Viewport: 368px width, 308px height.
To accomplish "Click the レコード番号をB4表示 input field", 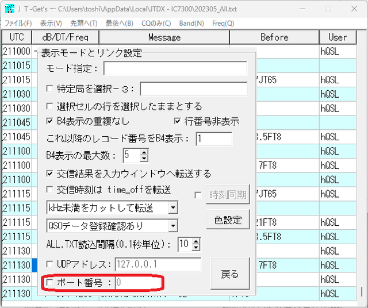I will tap(214, 138).
